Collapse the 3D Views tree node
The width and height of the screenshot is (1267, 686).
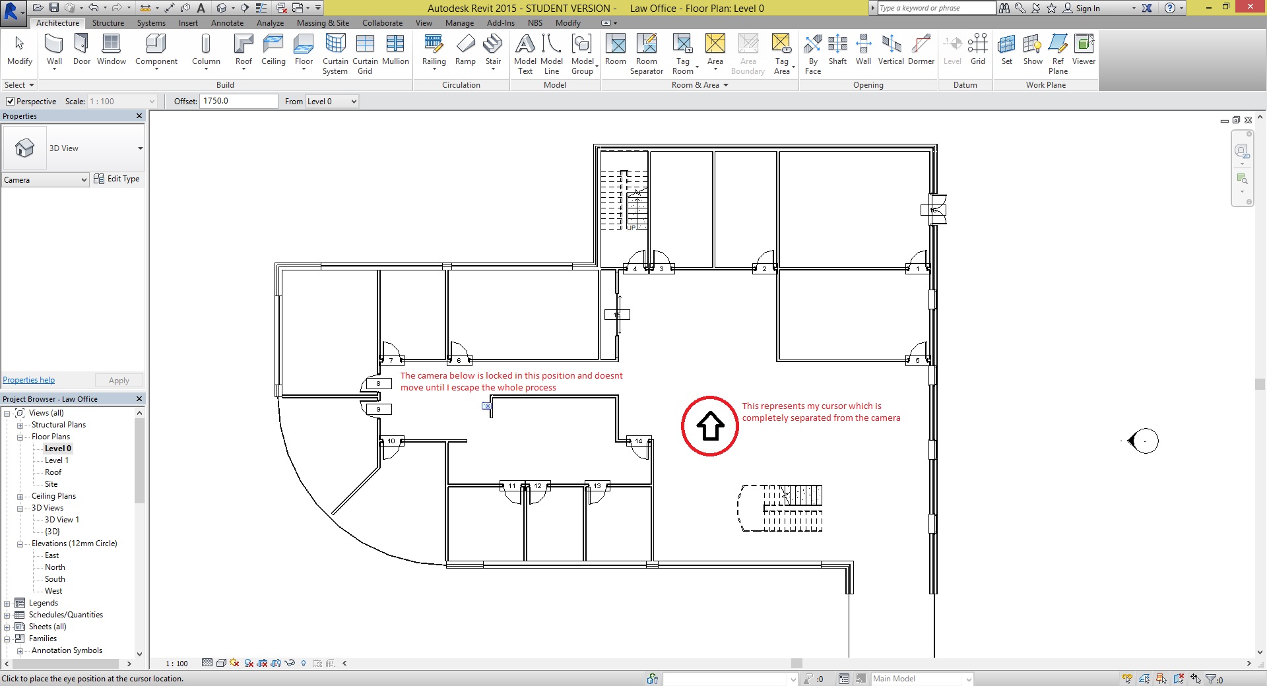[x=20, y=509]
